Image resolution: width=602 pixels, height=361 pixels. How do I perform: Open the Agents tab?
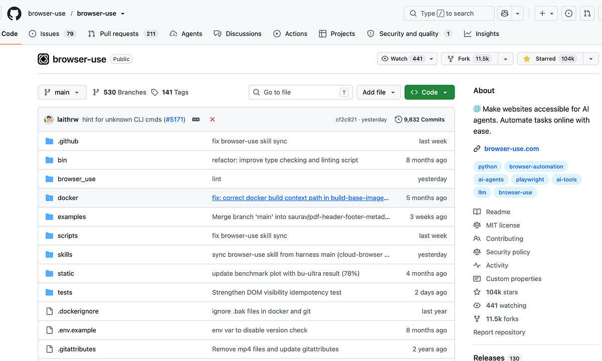click(186, 34)
